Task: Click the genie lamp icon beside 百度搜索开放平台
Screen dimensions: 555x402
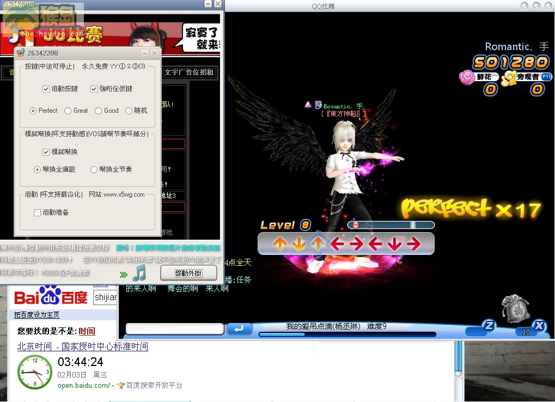Action: point(121,385)
